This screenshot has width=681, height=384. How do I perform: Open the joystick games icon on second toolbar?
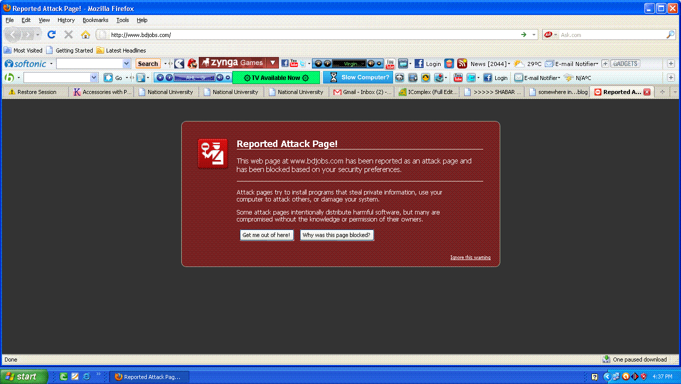439,77
